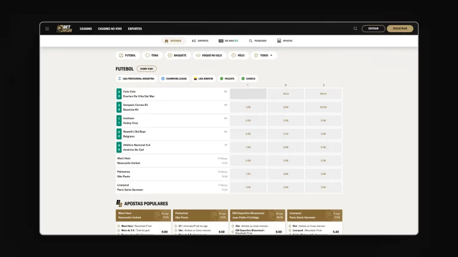Select West Ham Resultado Final radio
Screen dimensions: 458x257
coord(119,226)
